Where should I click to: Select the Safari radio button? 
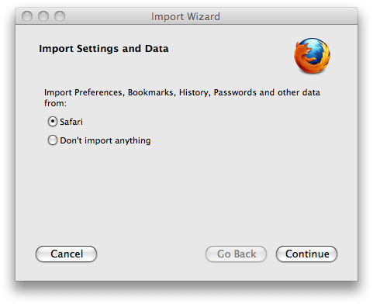(x=53, y=122)
